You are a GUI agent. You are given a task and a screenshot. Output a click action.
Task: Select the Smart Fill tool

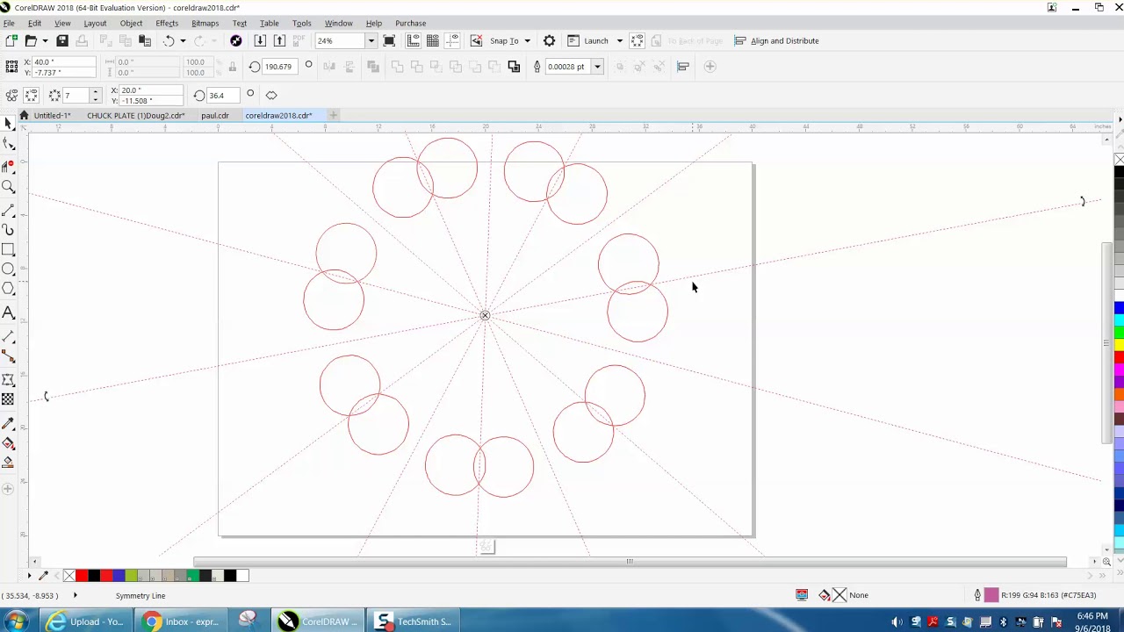click(9, 463)
